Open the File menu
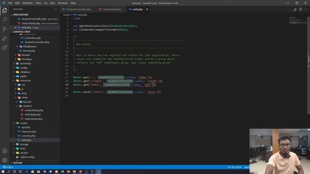This screenshot has width=310, height=174. click(10, 3)
